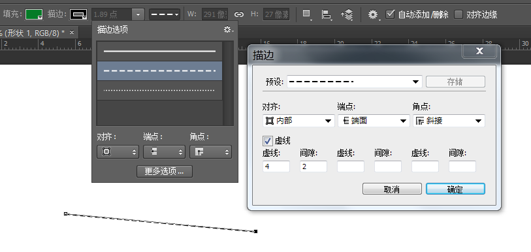Click the height field showing 27 像素
The width and height of the screenshot is (531, 252).
pos(276,14)
